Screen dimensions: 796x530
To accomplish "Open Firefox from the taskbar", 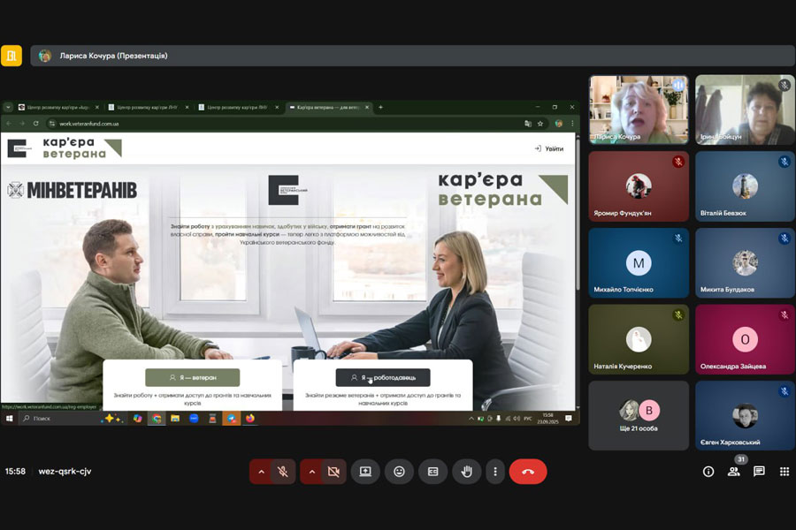I will [250, 419].
